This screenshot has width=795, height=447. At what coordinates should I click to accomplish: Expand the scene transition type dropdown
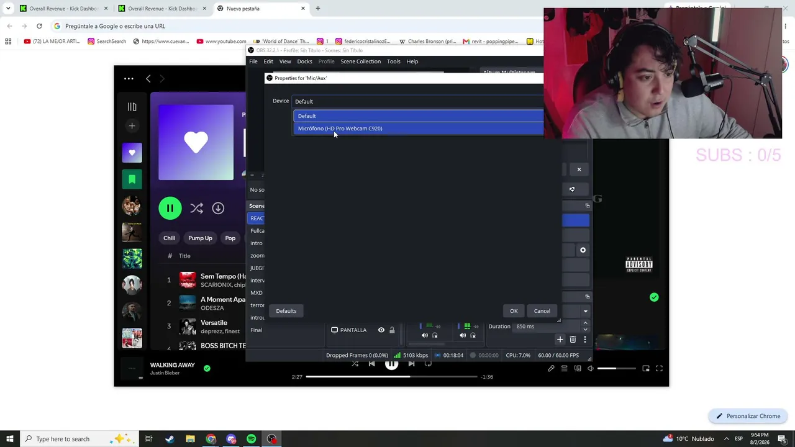click(585, 311)
